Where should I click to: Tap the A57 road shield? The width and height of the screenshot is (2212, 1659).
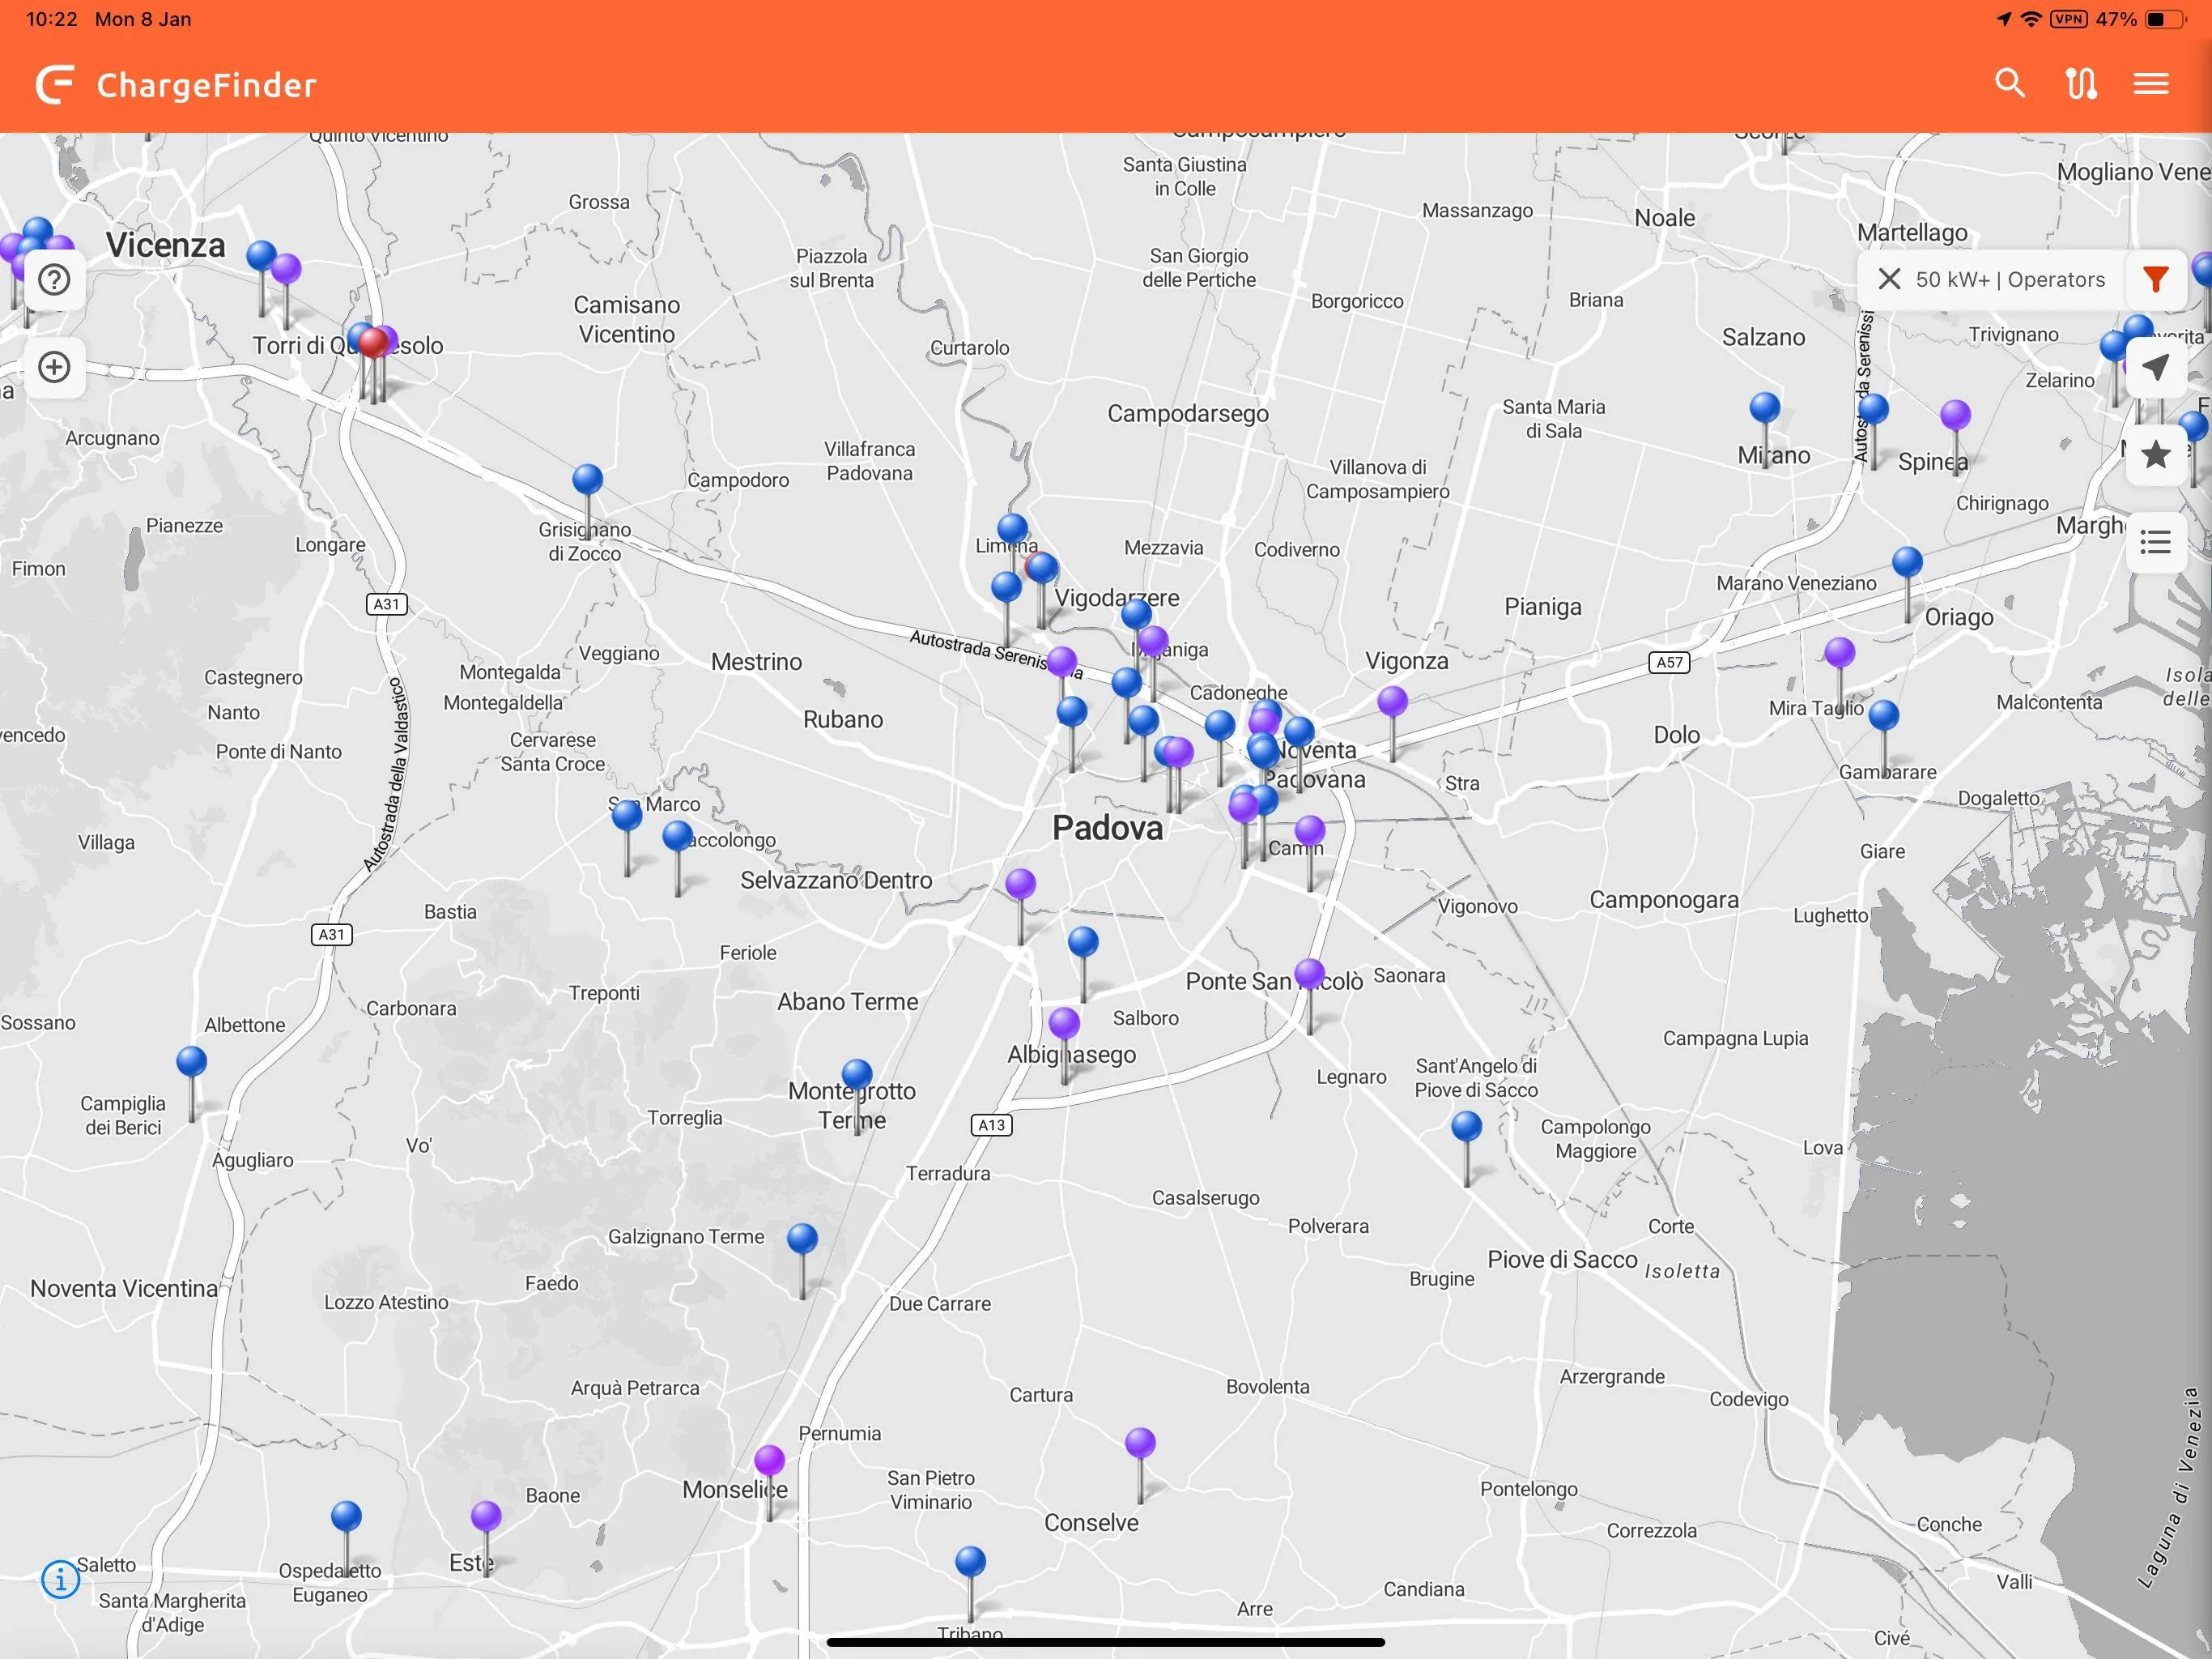click(x=1669, y=663)
